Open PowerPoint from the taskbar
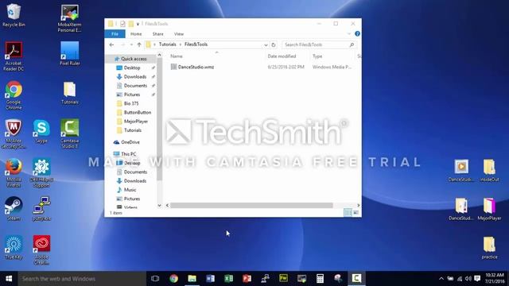The image size is (509, 286). 247,279
